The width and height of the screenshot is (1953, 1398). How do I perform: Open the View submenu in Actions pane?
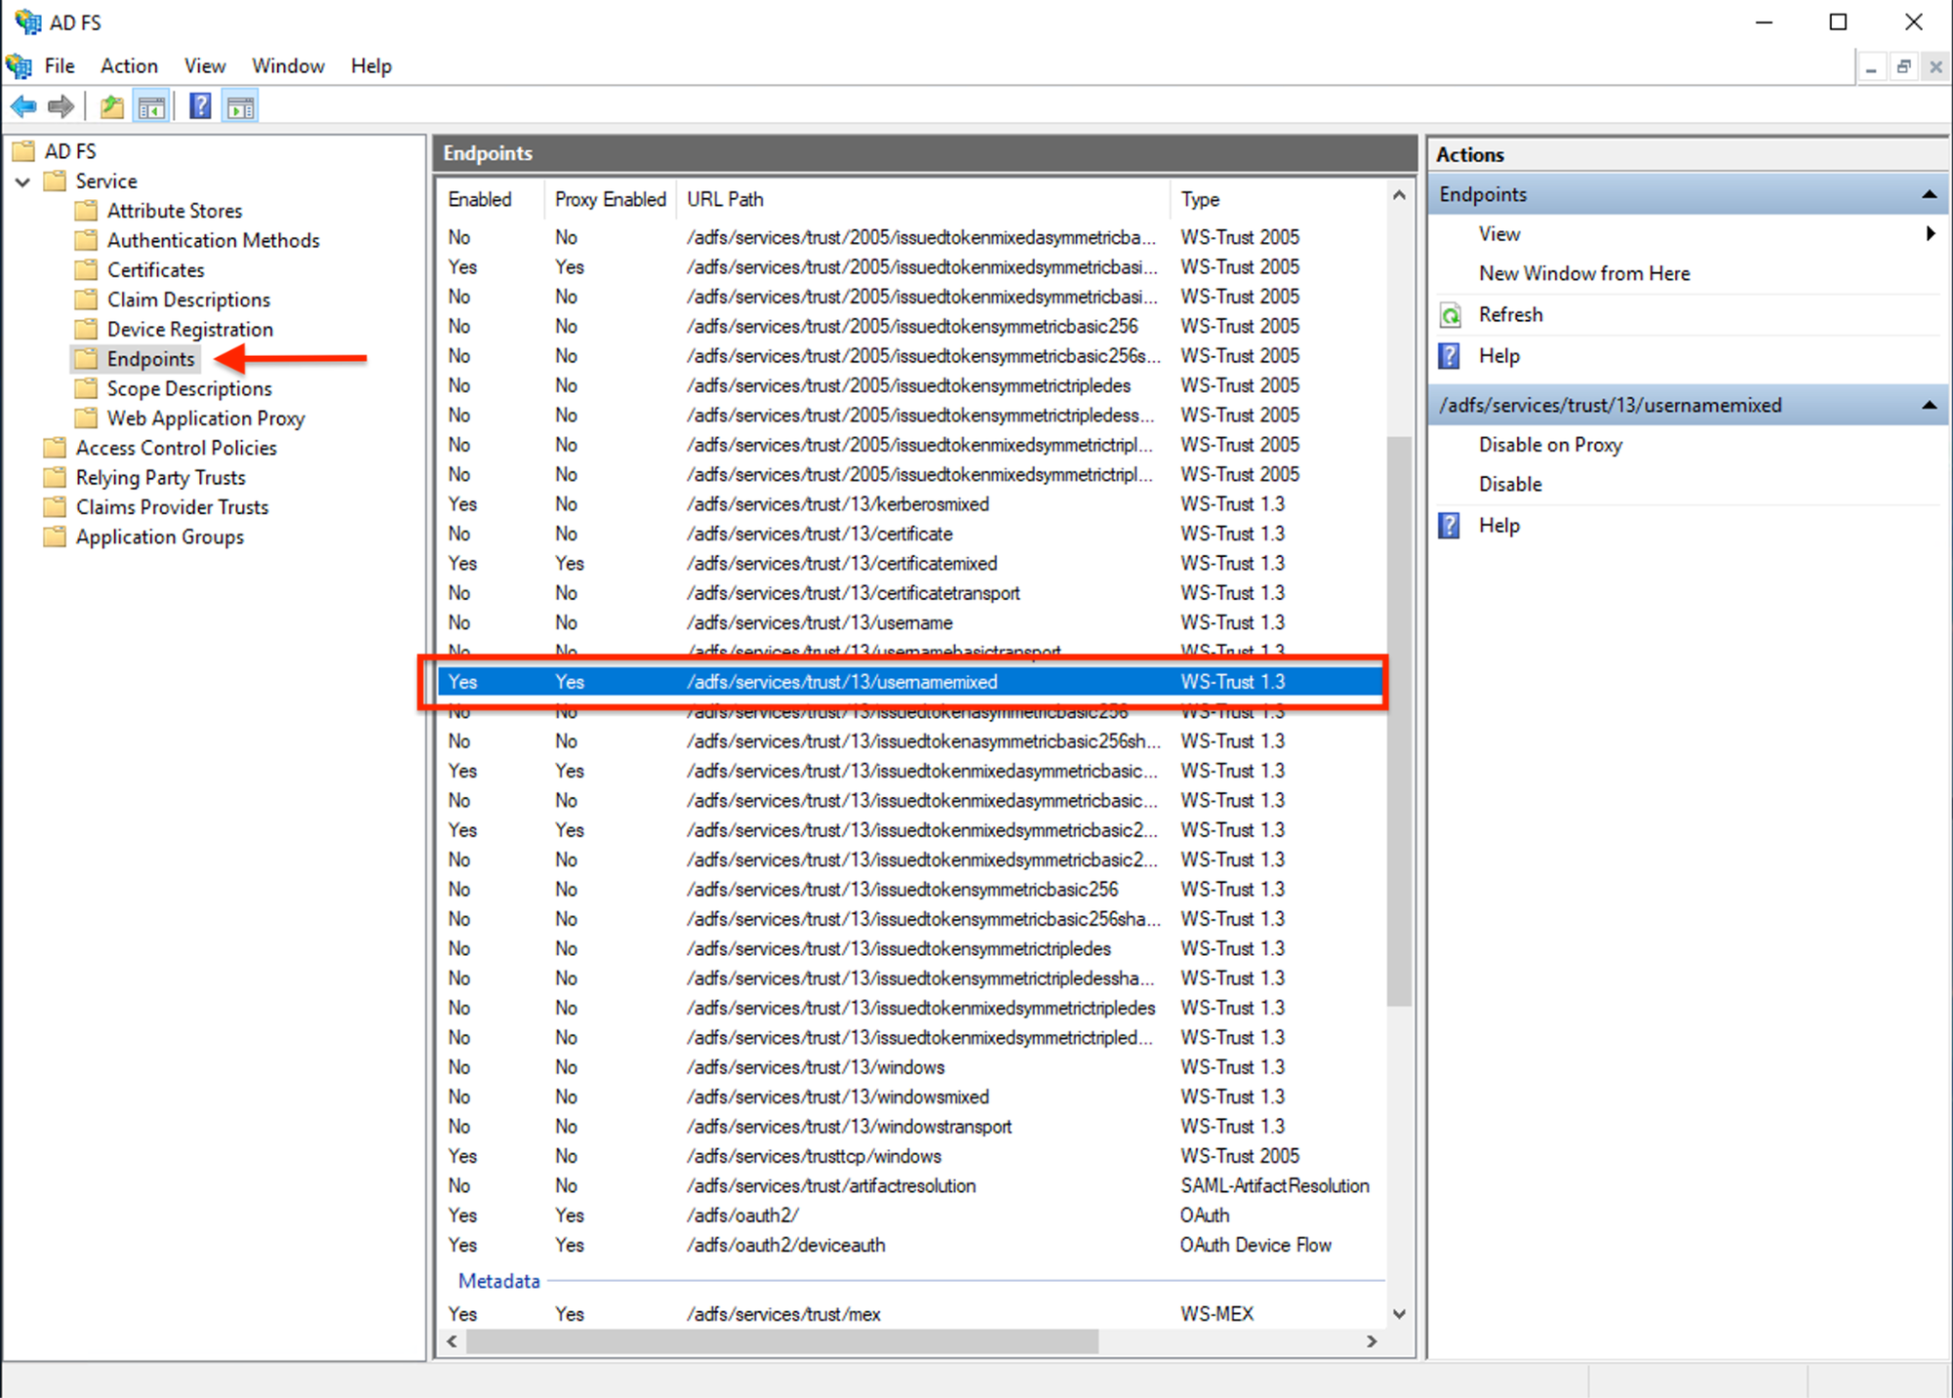[1499, 233]
